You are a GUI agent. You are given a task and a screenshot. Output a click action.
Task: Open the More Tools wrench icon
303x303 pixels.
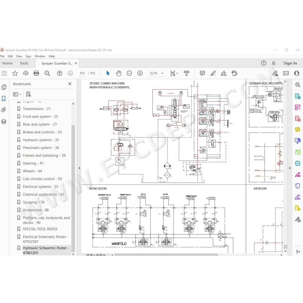pos(298,219)
